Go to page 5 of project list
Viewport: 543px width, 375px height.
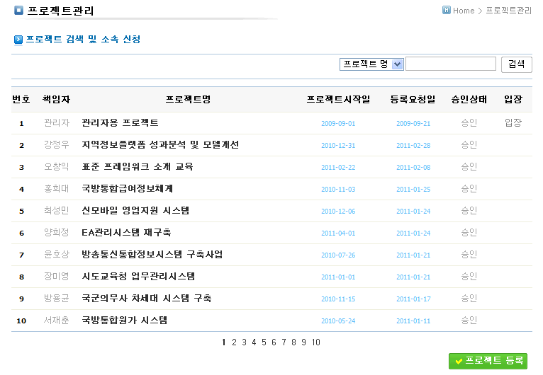click(264, 342)
